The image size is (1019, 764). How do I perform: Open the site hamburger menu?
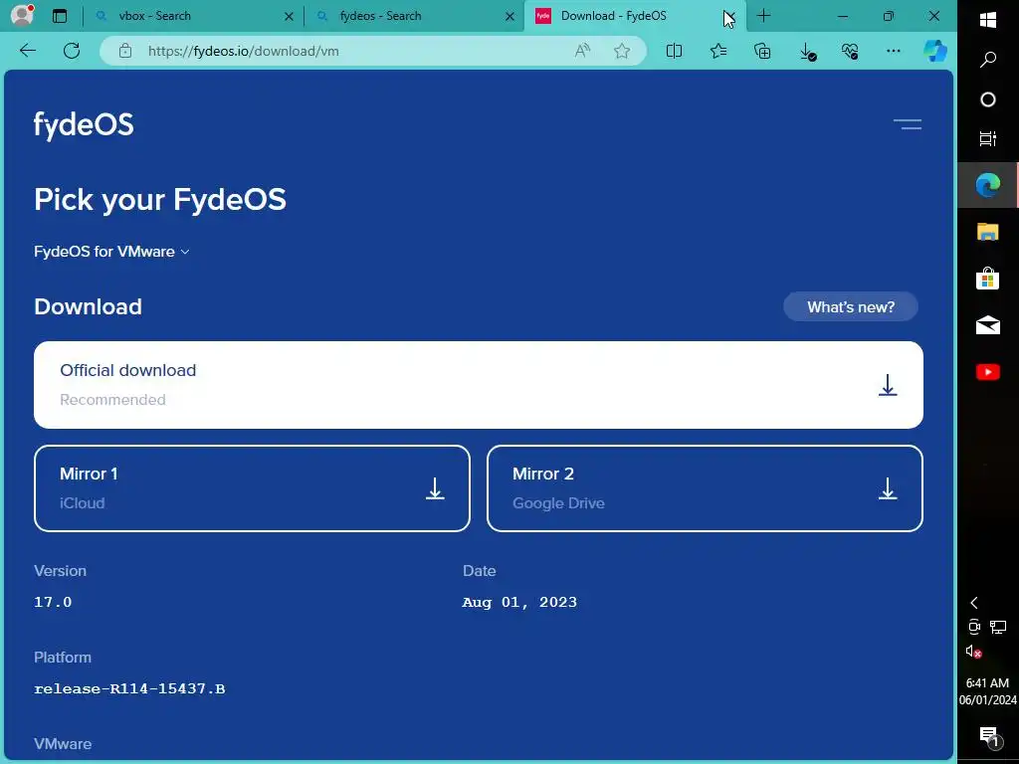(908, 124)
